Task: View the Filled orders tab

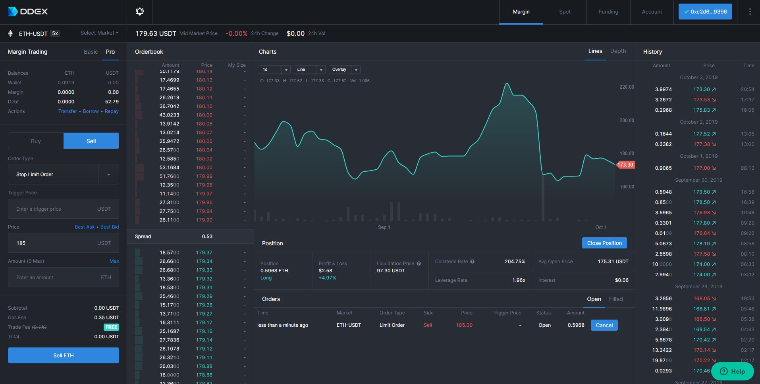Action: pyautogui.click(x=616, y=299)
